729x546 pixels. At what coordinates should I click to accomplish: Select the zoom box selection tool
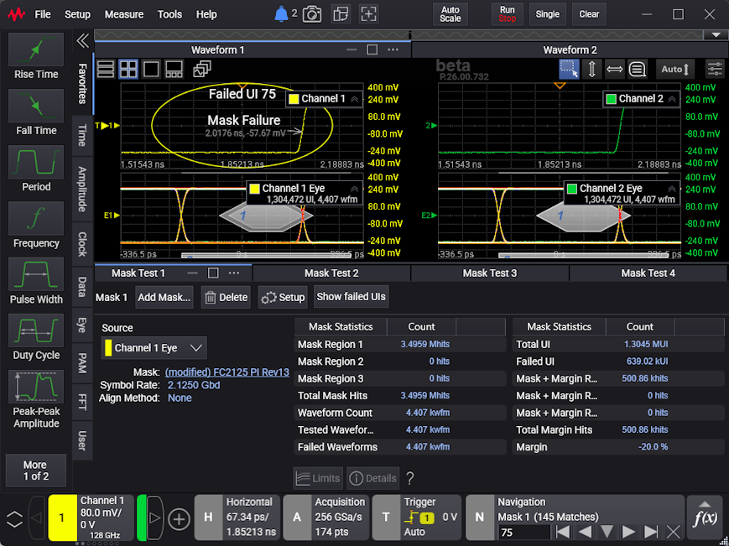569,69
